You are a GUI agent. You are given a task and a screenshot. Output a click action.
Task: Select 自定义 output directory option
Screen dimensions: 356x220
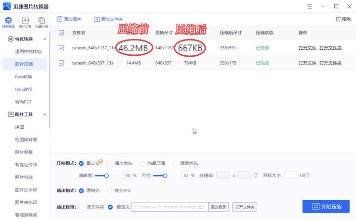click(x=110, y=207)
